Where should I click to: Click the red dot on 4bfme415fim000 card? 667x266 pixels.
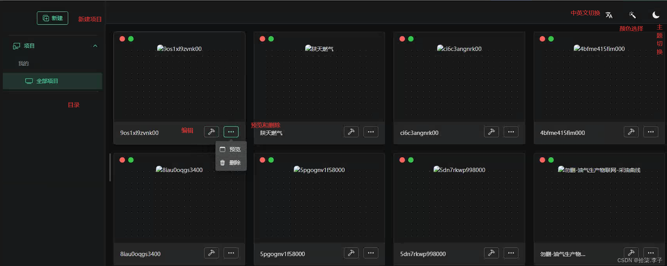[542, 39]
